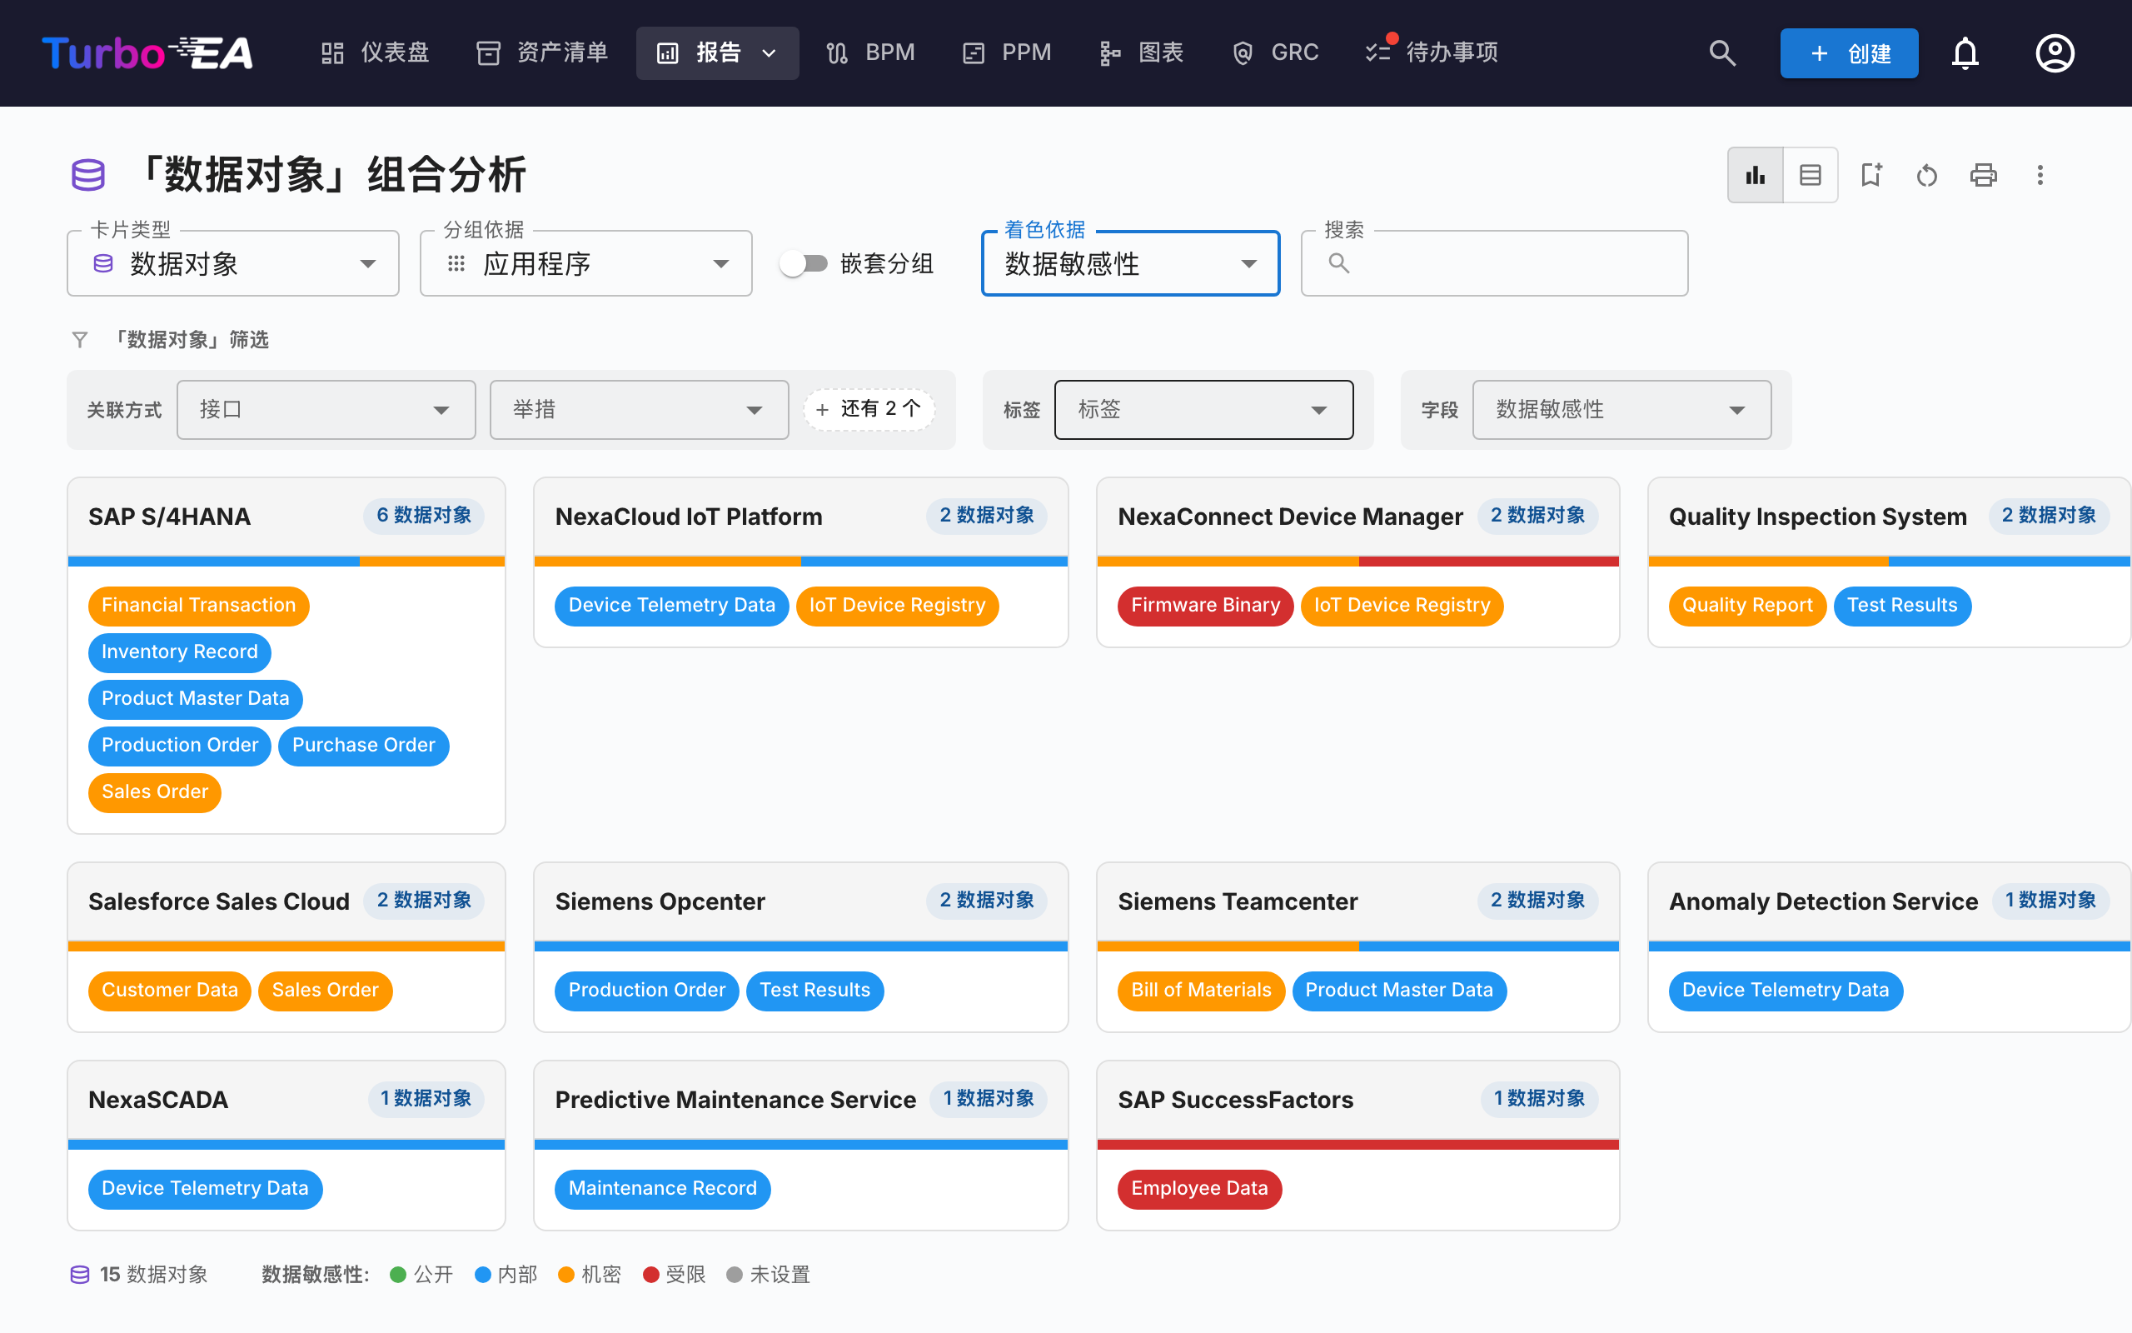Viewport: 2132px width, 1333px height.
Task: Open the 接口 relation filter dropdown
Action: coord(326,409)
